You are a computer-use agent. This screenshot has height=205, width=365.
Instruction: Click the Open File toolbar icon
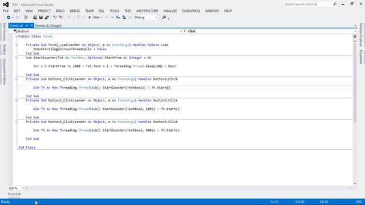pyautogui.click(x=35, y=18)
